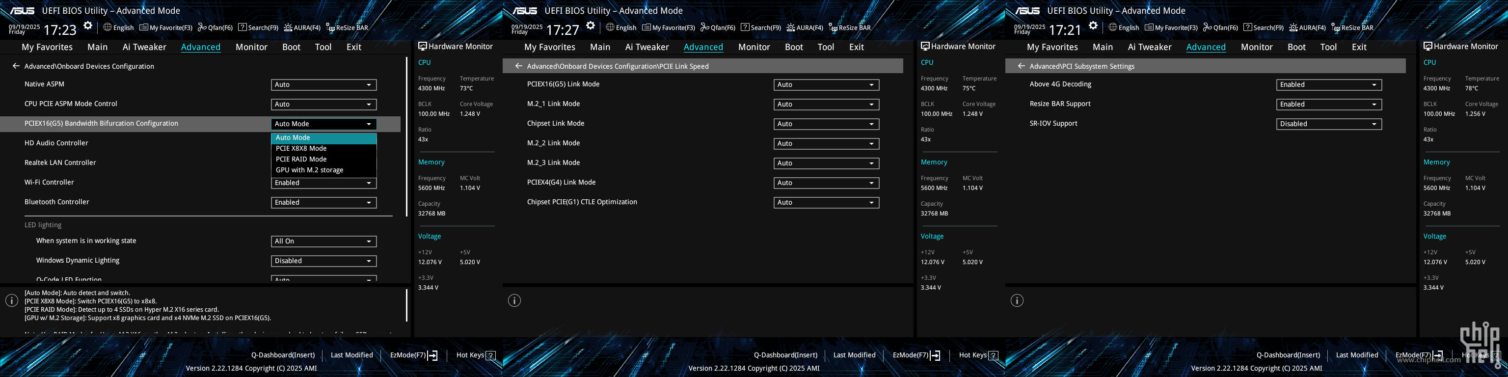Click Q-Dashboard(Insert) in the 17:21 screen
The width and height of the screenshot is (1508, 377).
[1288, 355]
